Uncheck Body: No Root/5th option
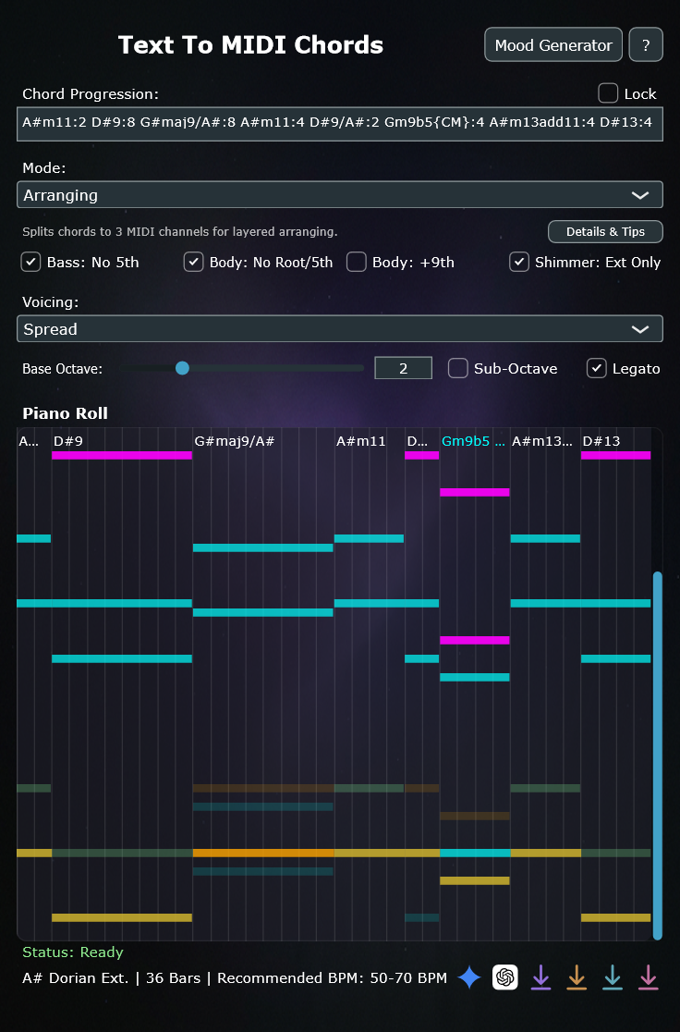The width and height of the screenshot is (680, 1032). [193, 262]
